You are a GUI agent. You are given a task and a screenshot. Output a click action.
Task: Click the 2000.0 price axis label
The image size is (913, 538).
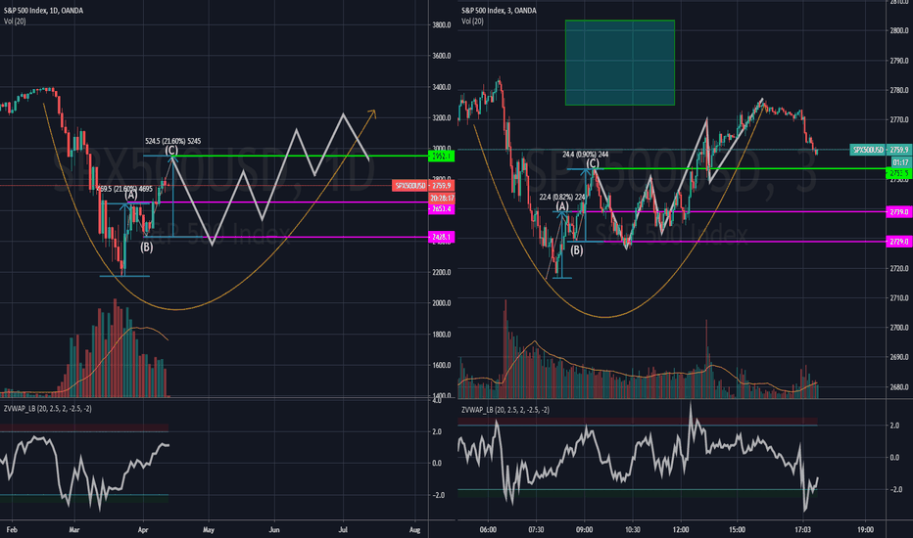(442, 303)
